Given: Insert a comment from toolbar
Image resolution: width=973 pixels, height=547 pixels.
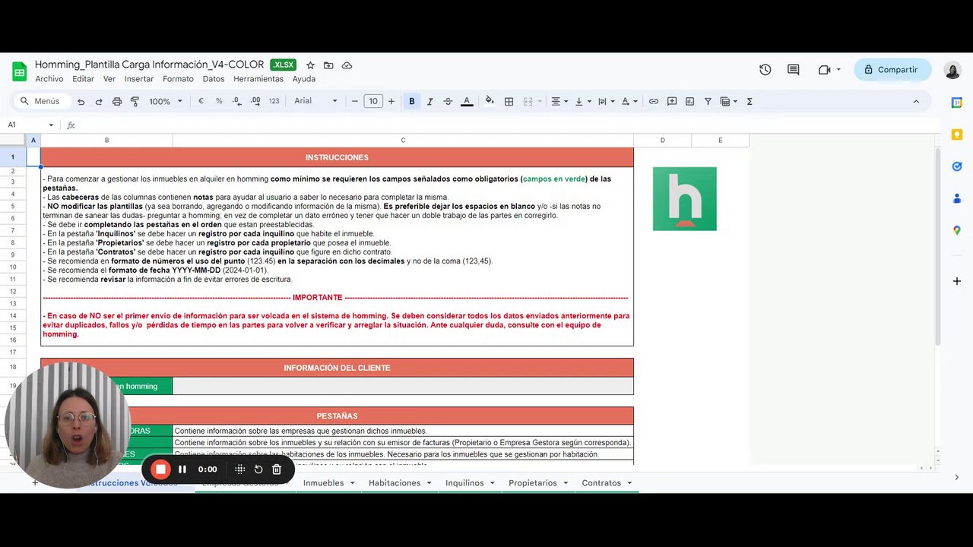Looking at the screenshot, I should click(672, 101).
